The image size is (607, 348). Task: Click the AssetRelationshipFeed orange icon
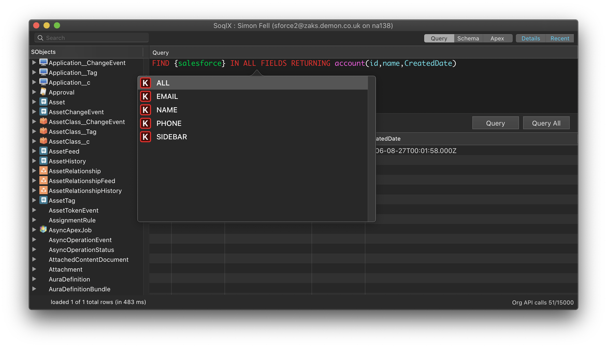click(44, 180)
